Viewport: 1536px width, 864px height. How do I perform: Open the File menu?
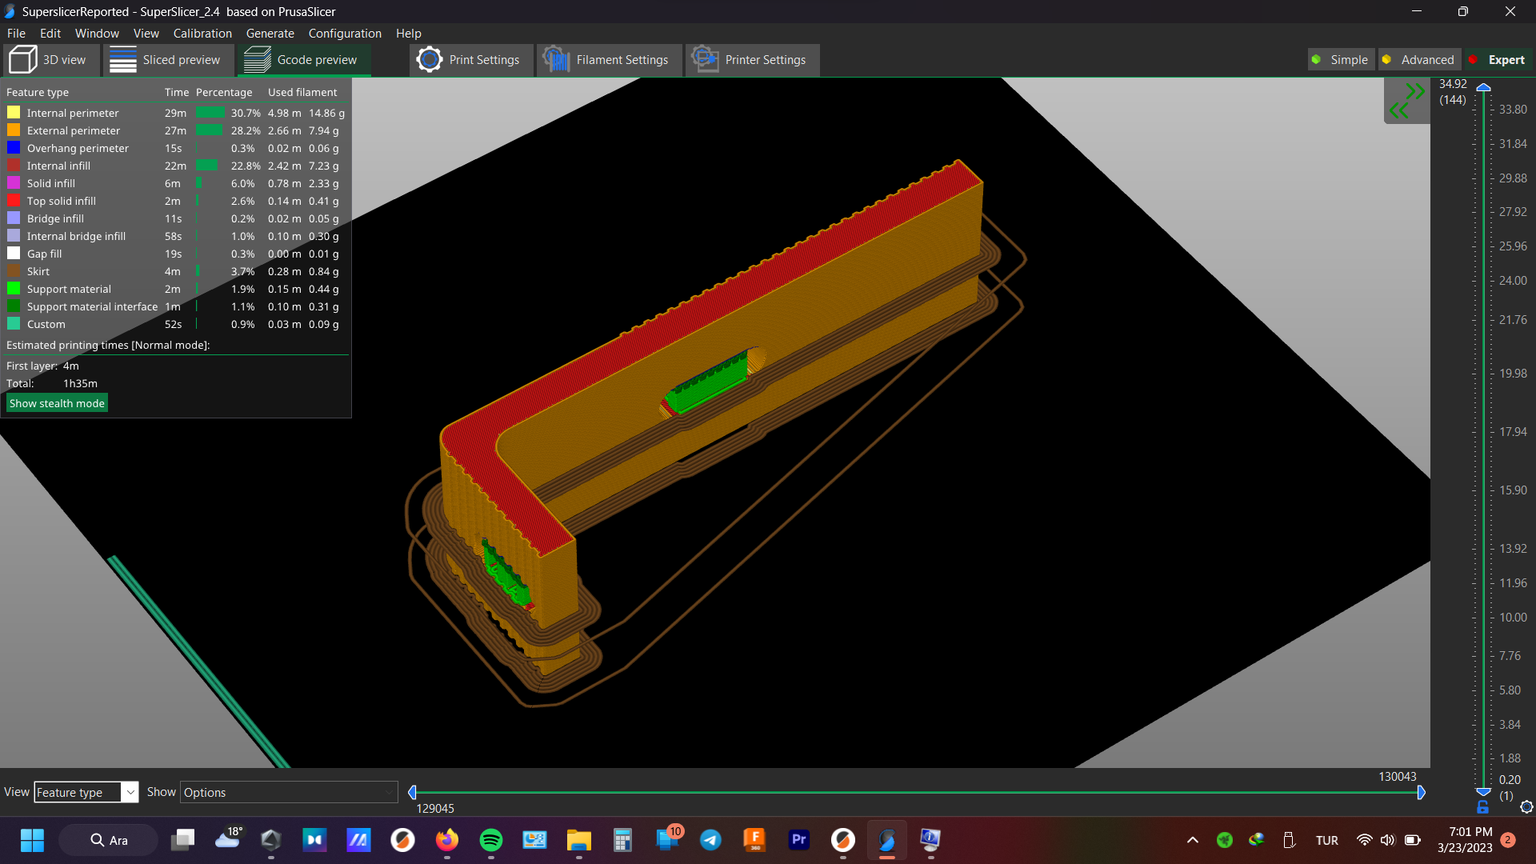click(16, 34)
